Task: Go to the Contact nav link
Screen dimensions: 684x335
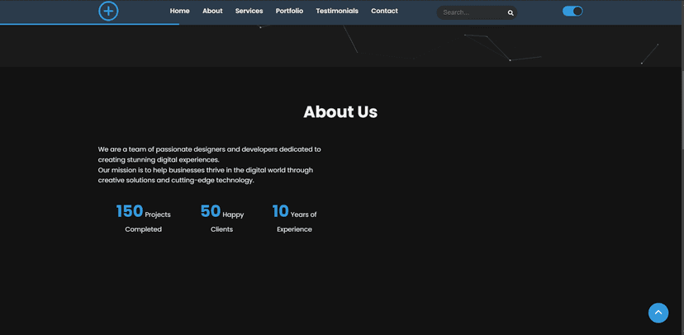Action: pyautogui.click(x=384, y=11)
